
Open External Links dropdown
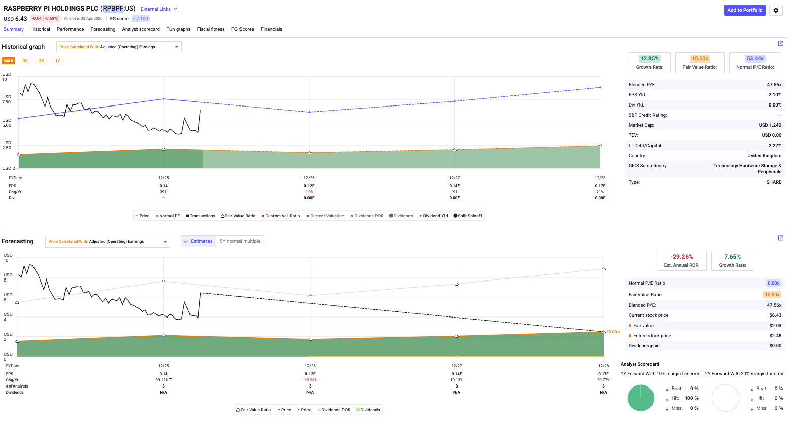point(159,9)
